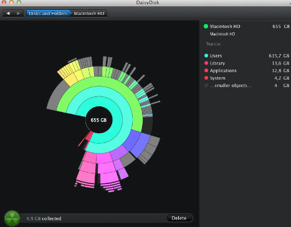
Task: Close the DaisyDisk window
Action: (x=4, y=2)
